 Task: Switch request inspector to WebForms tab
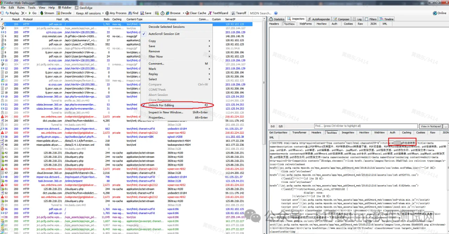coord(306,24)
